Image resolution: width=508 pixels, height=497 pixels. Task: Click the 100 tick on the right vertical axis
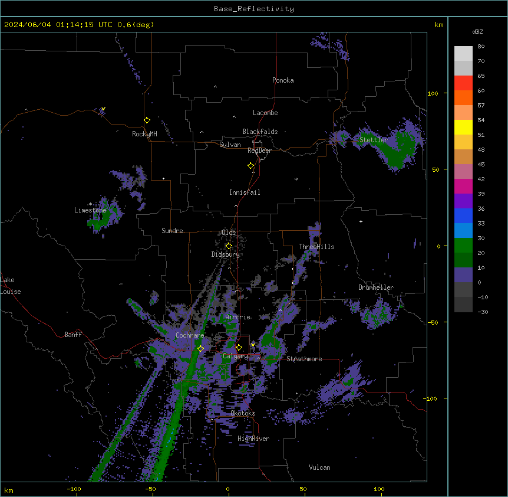[433, 94]
